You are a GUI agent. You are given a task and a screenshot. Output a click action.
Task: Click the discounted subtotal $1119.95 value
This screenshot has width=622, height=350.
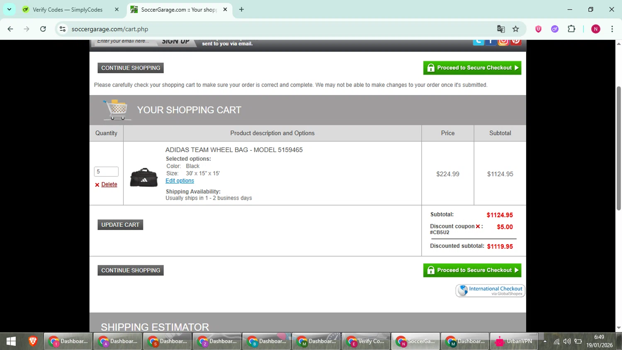(500, 247)
